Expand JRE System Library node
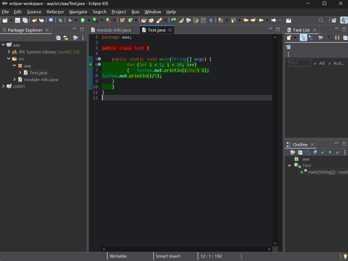Viewport: 348px width, 261px height. [9, 52]
